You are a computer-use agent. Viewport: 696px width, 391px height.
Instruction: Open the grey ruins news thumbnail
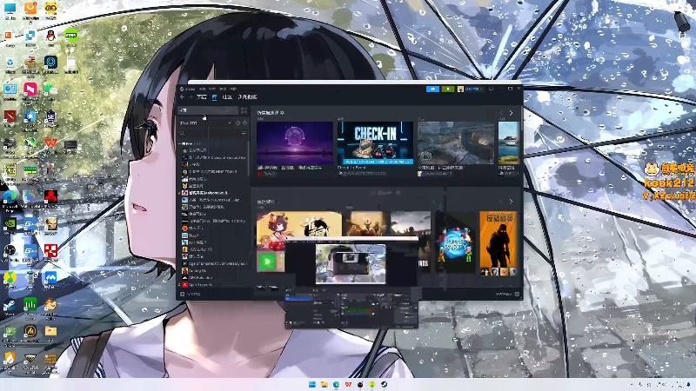[x=456, y=143]
